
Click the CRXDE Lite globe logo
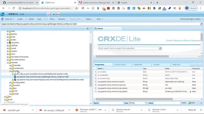3,14
